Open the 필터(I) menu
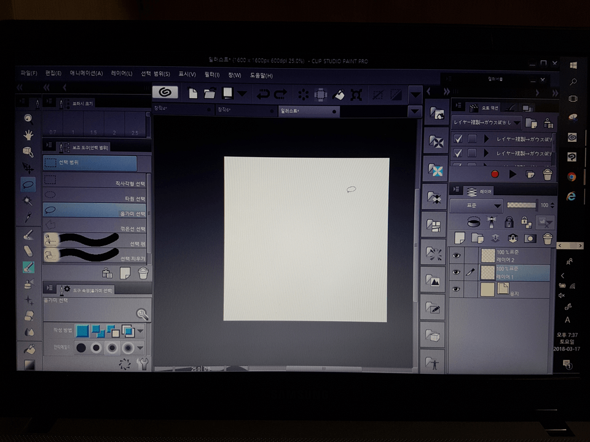590x442 pixels. point(211,75)
